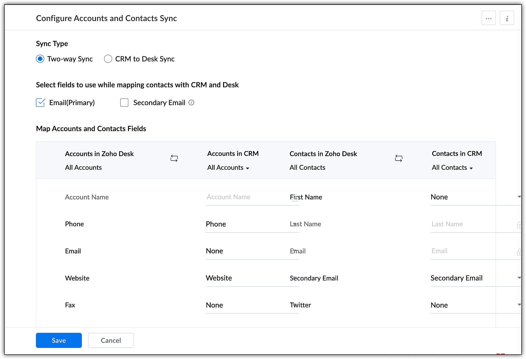Click lock icon in Last Name CRM row
526x359 pixels.
(519, 225)
